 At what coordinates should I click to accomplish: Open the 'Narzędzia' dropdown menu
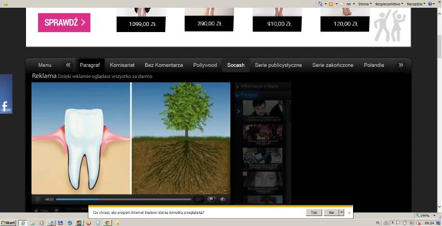[417, 3]
